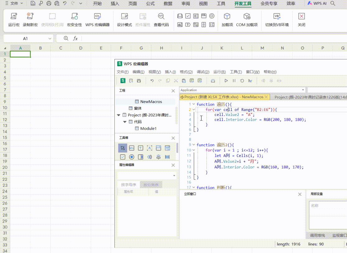
Task: Select the text box T control in toolbox
Action: tap(141, 148)
